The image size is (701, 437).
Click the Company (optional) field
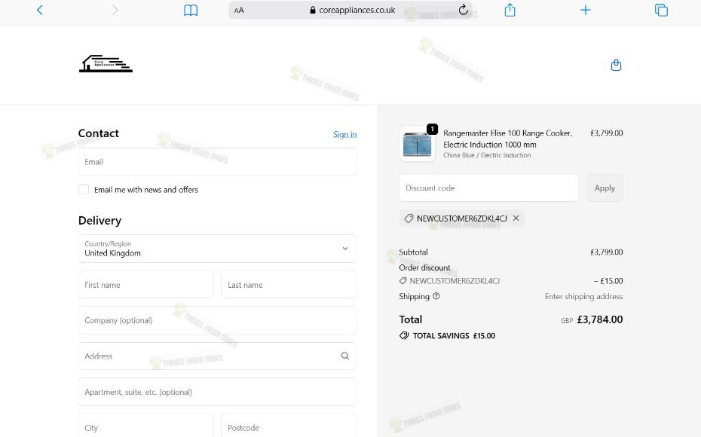(217, 320)
